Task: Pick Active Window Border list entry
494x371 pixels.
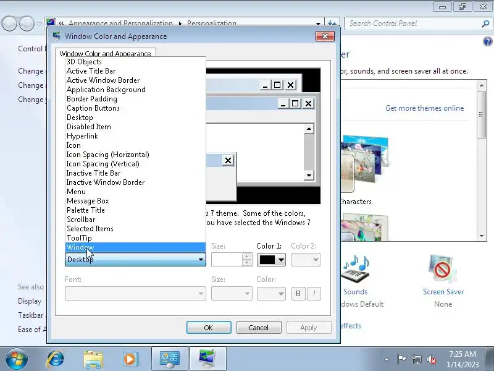Action: click(135, 80)
